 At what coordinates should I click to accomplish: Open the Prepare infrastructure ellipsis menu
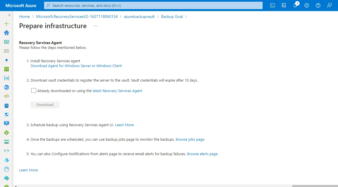(95, 26)
